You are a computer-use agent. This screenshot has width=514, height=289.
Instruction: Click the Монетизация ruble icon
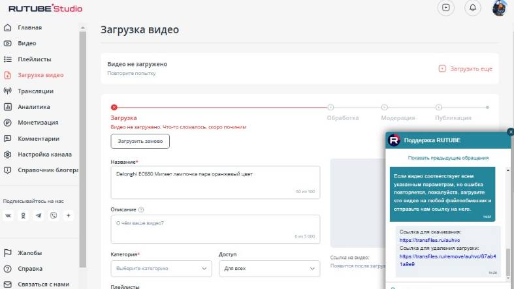coord(8,123)
